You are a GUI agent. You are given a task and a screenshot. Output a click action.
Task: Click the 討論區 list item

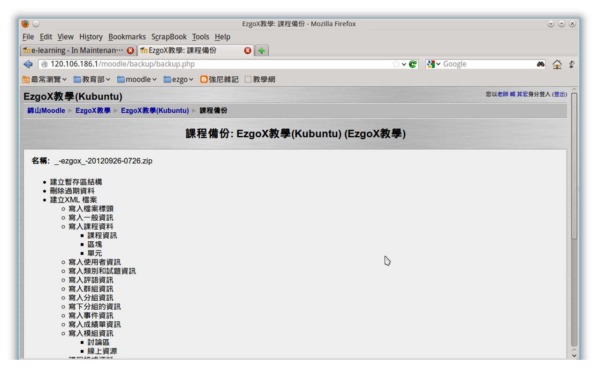(98, 342)
